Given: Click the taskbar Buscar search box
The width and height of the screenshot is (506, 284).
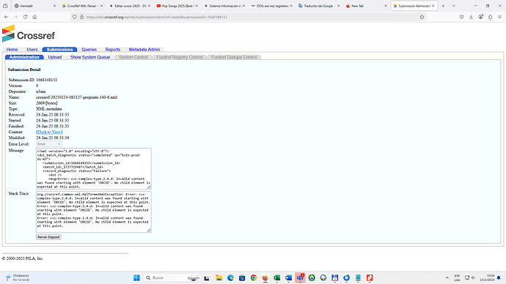Looking at the screenshot, I should pyautogui.click(x=172, y=277).
